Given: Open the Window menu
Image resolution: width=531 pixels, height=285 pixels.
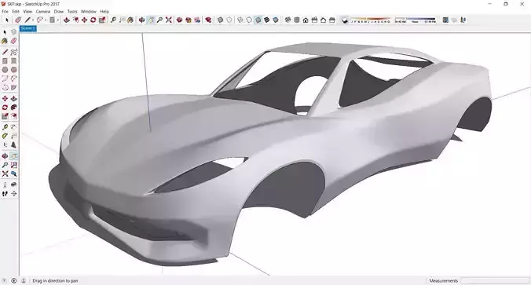Looking at the screenshot, I should point(89,12).
